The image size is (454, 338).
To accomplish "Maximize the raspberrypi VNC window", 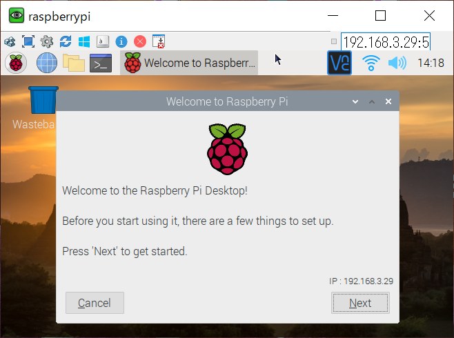I will tap(380, 16).
